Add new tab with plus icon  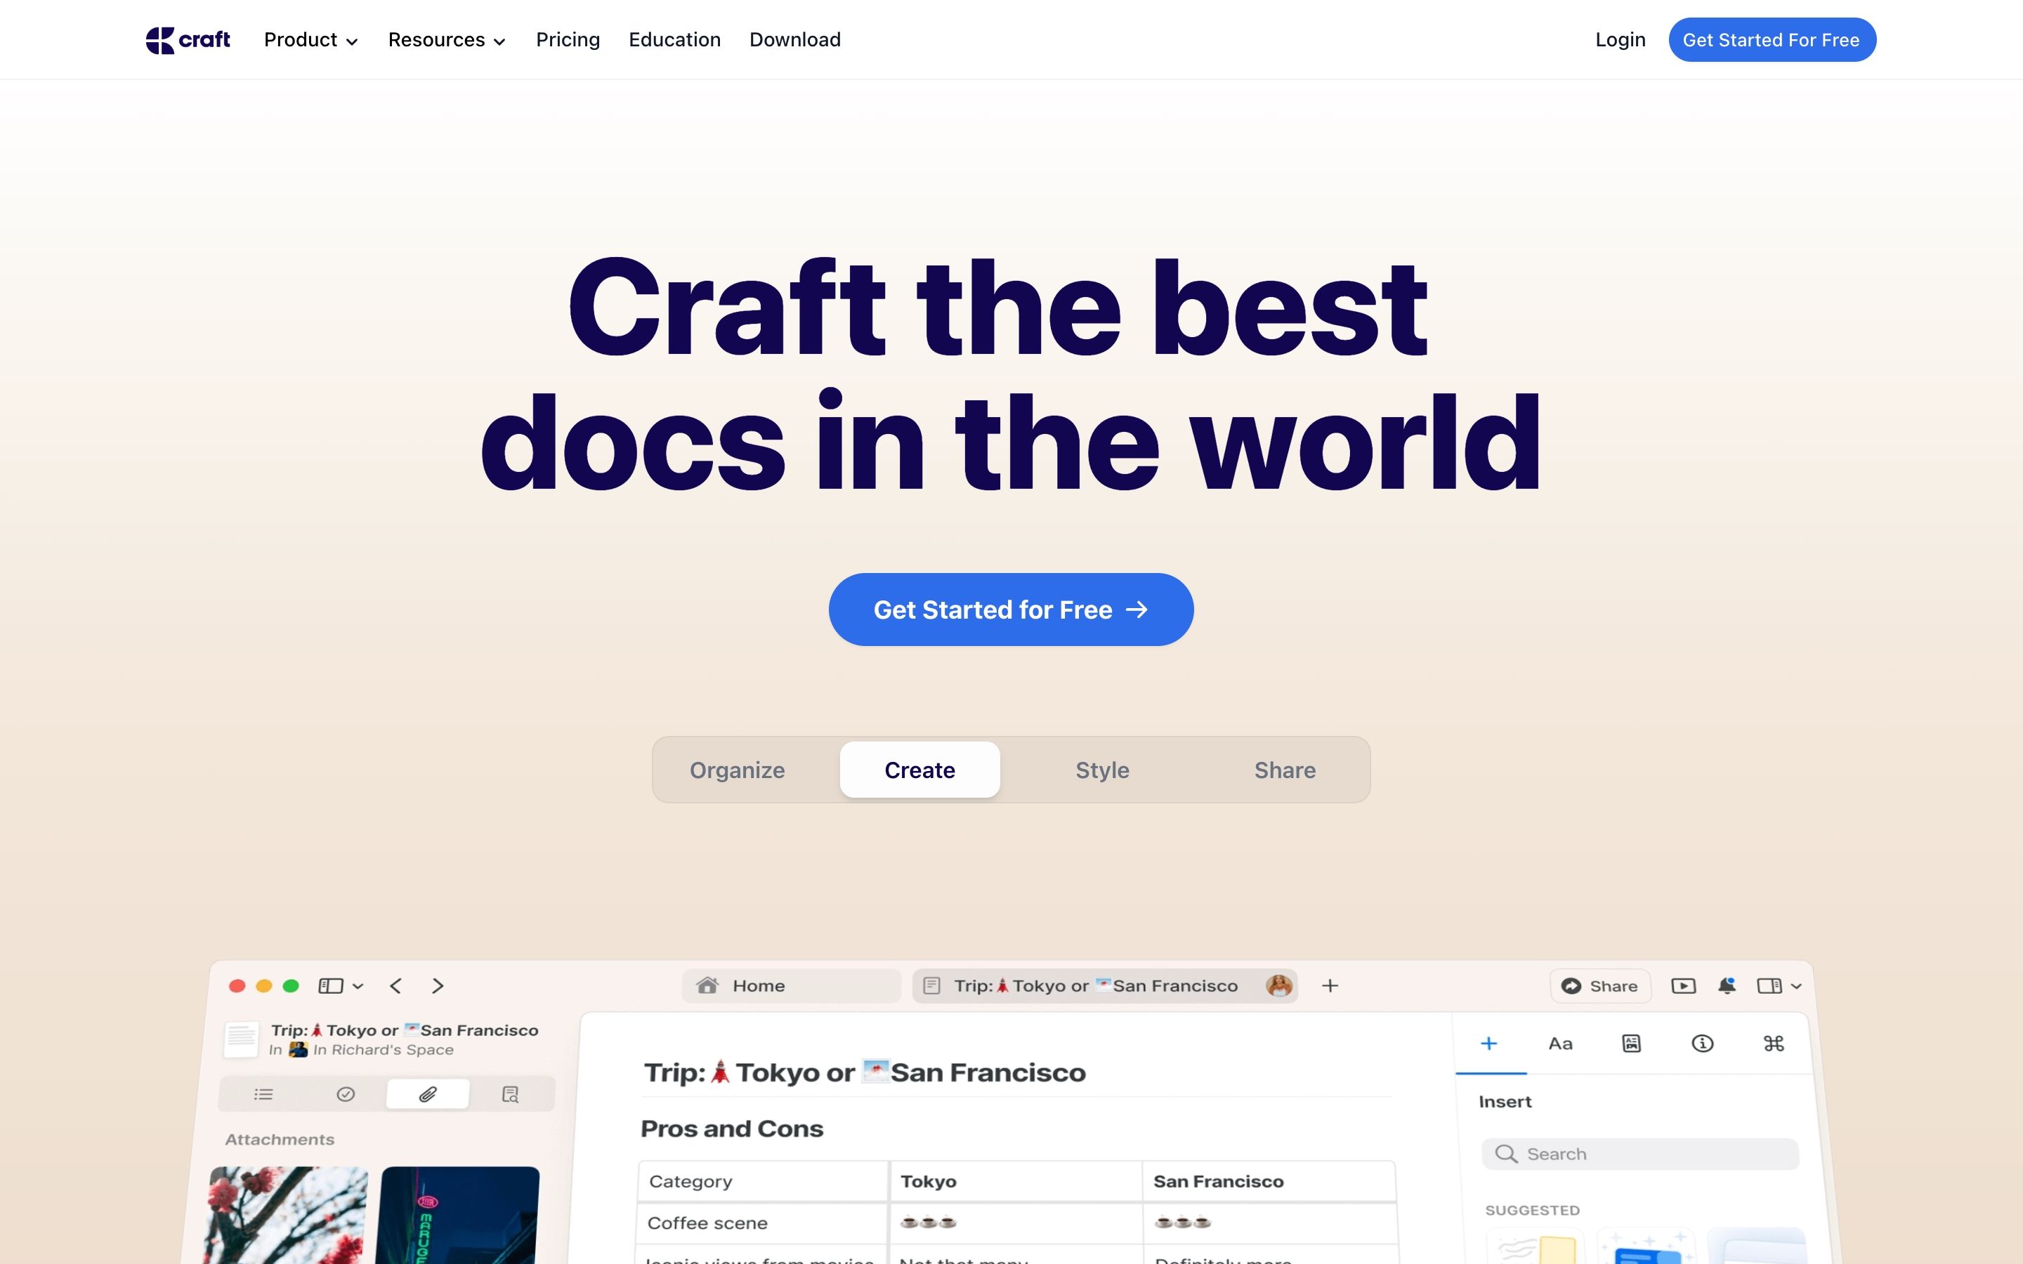tap(1330, 986)
